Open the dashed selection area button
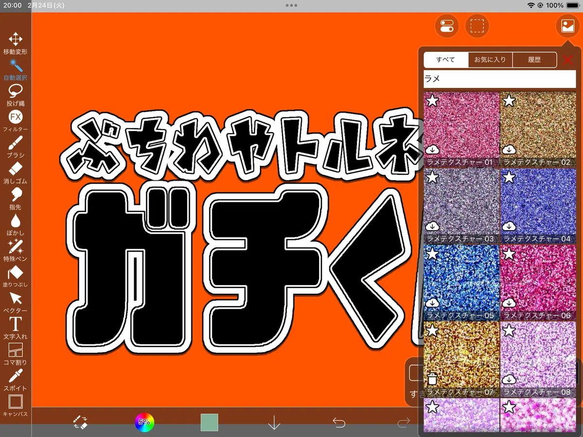Image resolution: width=583 pixels, height=437 pixels. [477, 26]
